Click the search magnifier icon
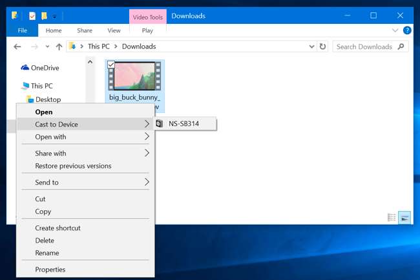Image resolution: width=420 pixels, height=280 pixels. pyautogui.click(x=401, y=46)
